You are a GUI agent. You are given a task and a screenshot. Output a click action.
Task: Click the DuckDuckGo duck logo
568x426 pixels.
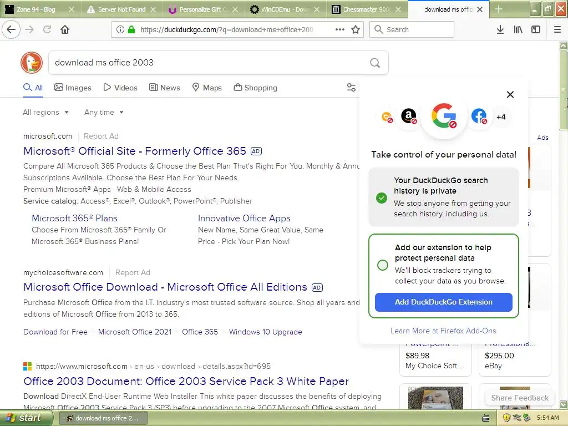(x=32, y=62)
